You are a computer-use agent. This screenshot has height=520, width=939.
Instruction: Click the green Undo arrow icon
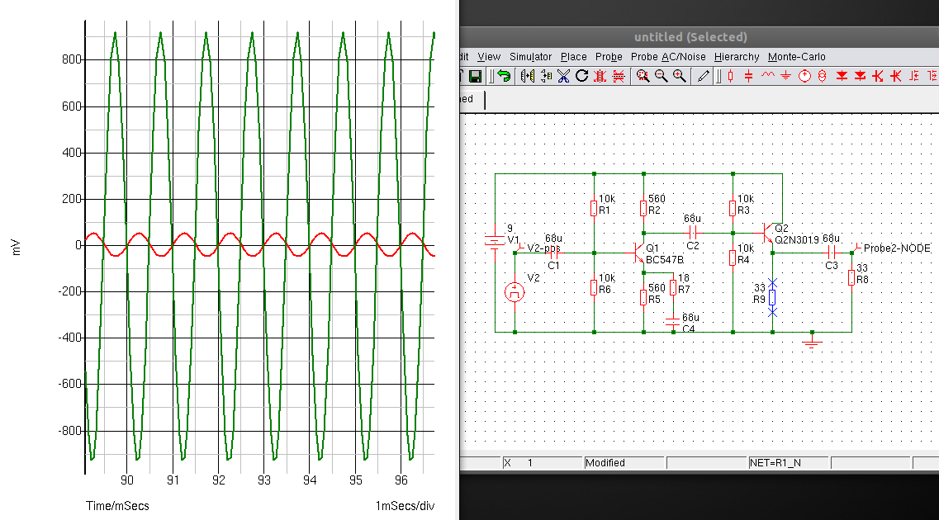503,76
